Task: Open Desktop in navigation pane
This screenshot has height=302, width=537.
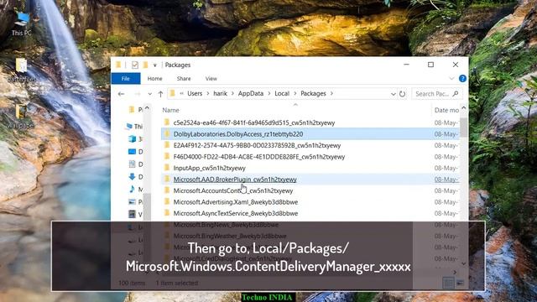Action: coord(135,151)
